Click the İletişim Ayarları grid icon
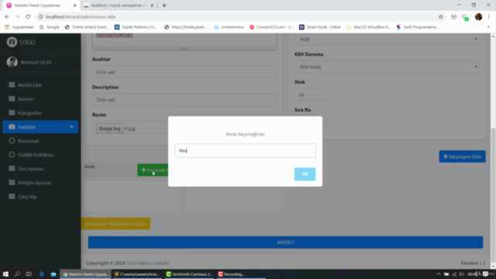 coord(12,182)
